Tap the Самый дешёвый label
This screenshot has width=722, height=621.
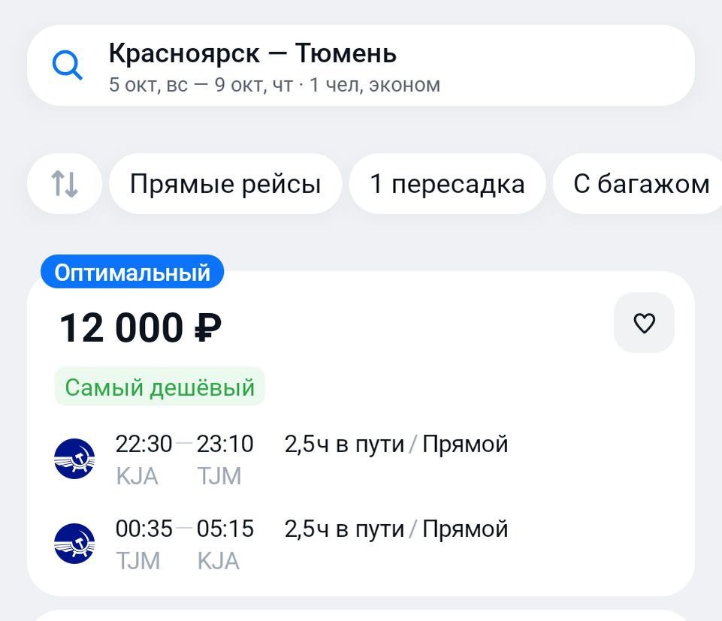(159, 387)
